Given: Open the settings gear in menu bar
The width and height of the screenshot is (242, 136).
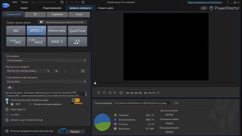Looking at the screenshot, I should (83, 2).
